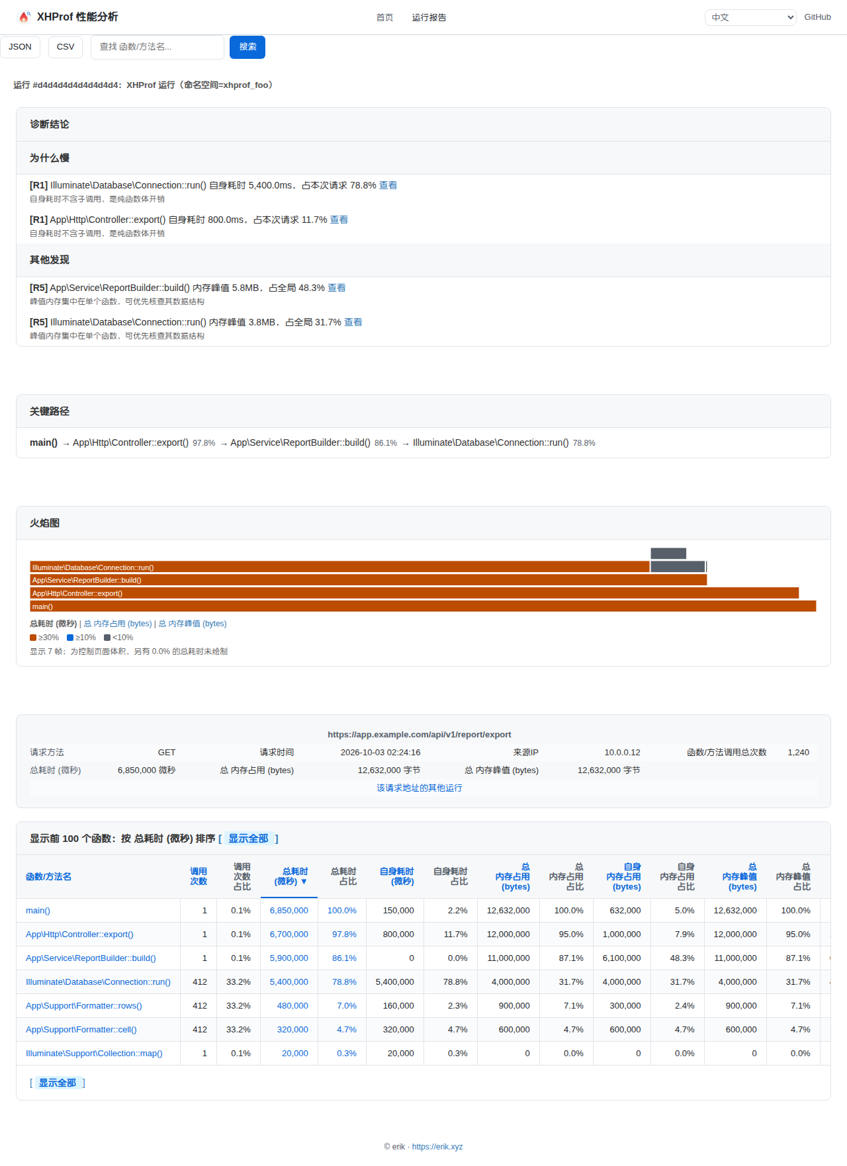The width and height of the screenshot is (847, 1166).
Task: Click 查看 for Connection::run() 内存峰值 3.8MB
Action: (x=353, y=322)
